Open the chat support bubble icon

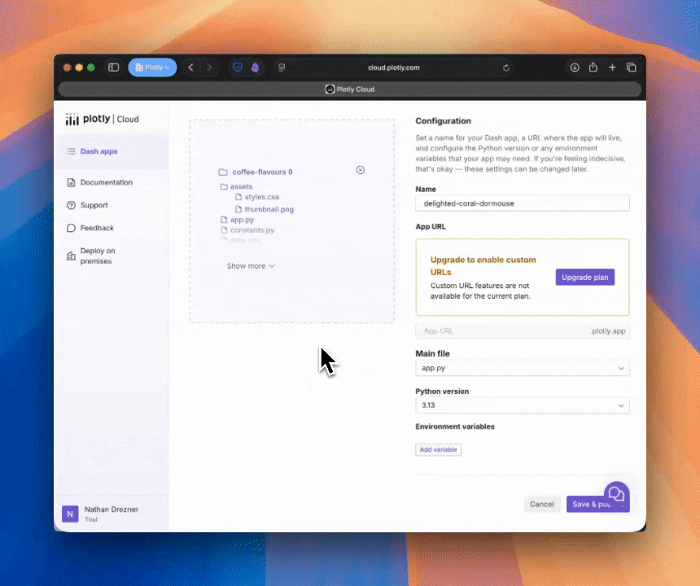[616, 493]
